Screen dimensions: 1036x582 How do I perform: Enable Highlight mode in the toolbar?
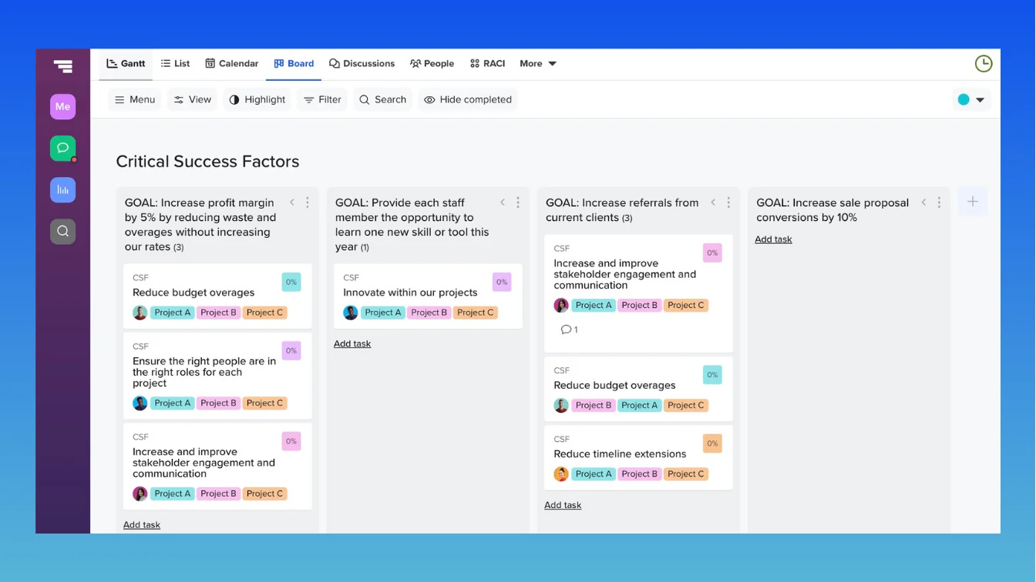pos(257,99)
